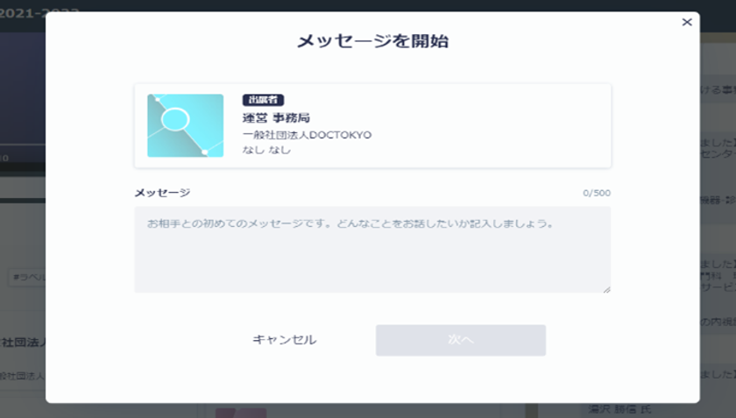Screen dimensions: 736x418
Task: Grab the text area resize handle
Action: point(606,288)
